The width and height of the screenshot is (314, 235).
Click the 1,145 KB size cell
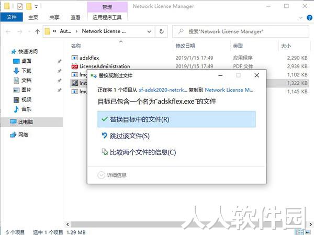[297, 92]
